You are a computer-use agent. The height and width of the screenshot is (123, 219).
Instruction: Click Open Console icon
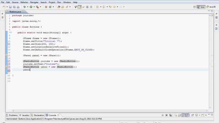click(203, 115)
